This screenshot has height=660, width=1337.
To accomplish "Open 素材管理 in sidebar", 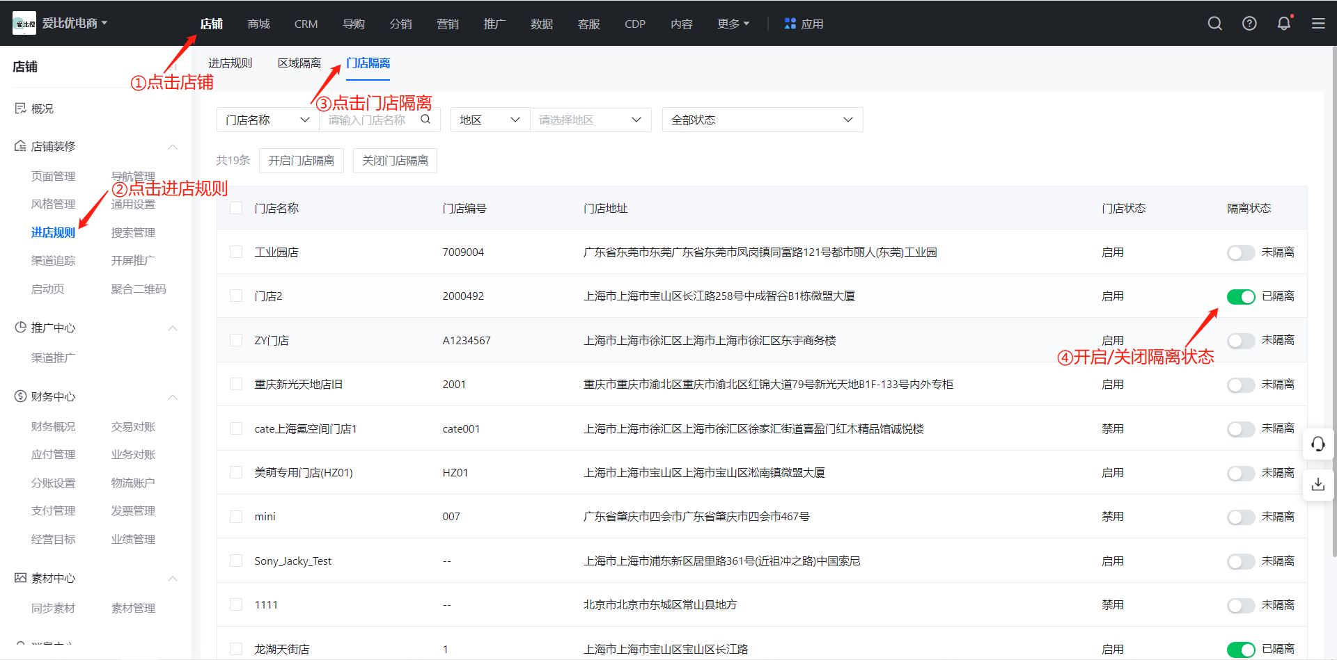I will 133,608.
